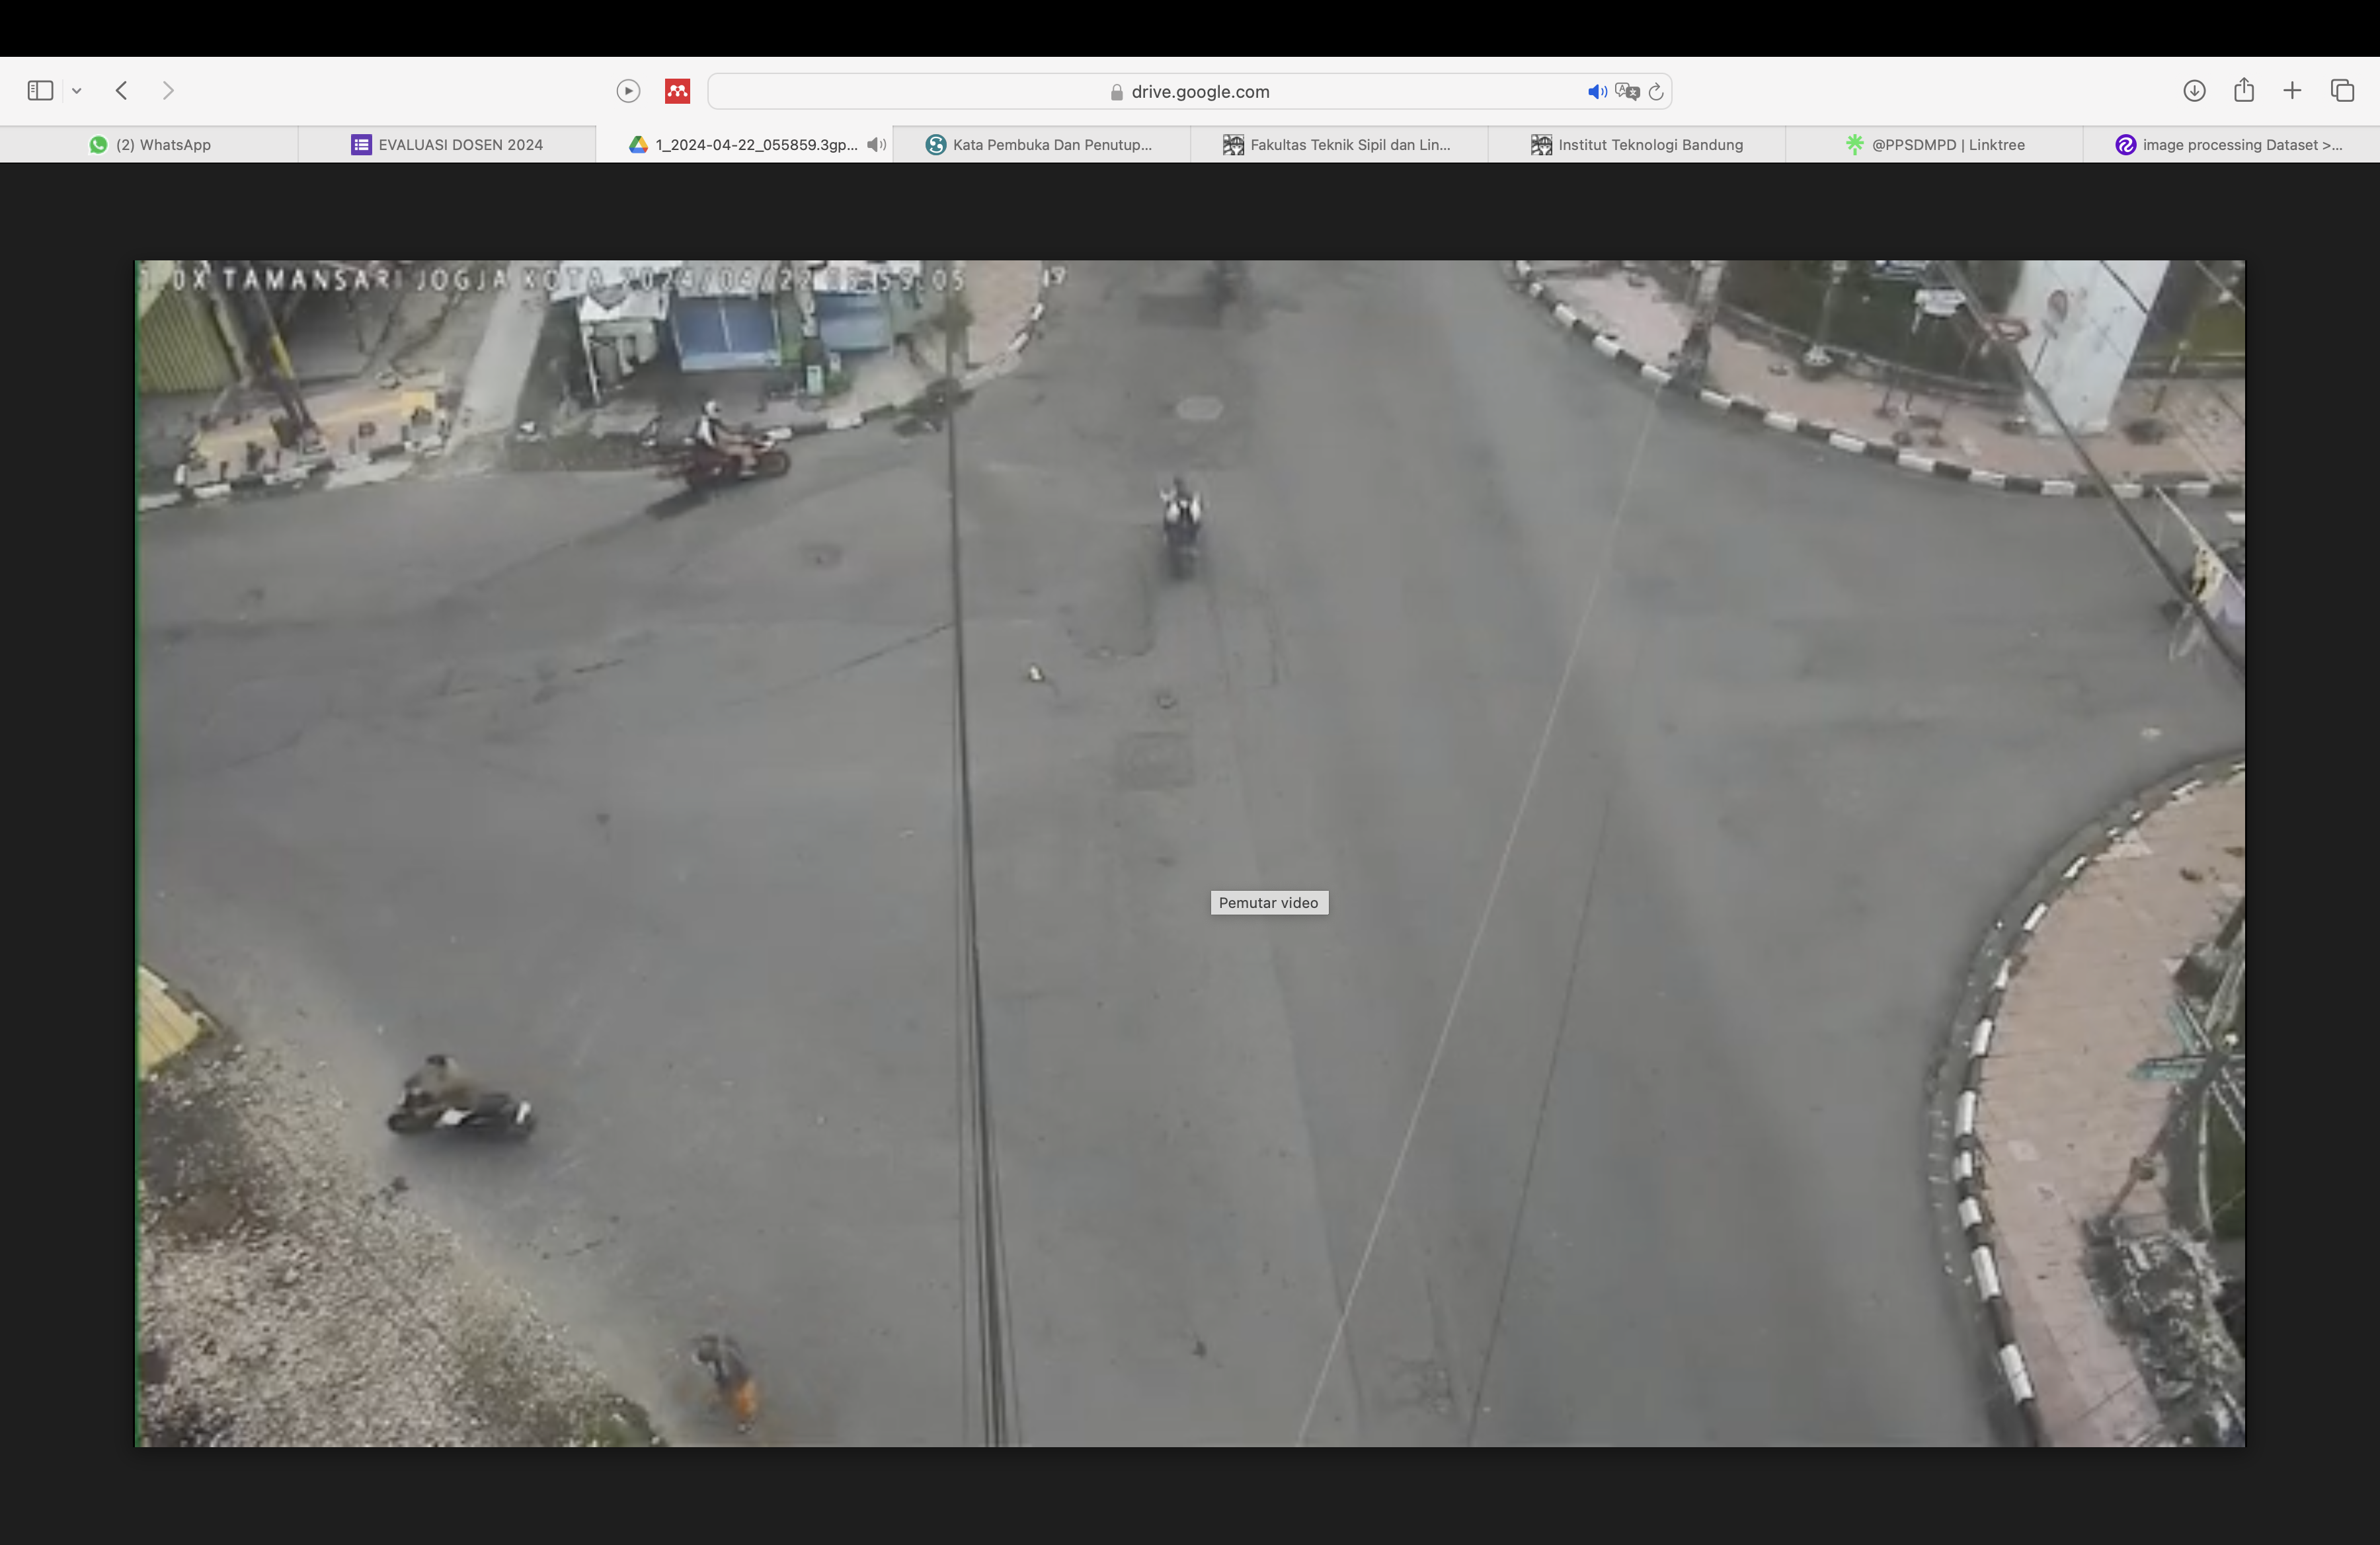Reload the drive.google.com page
The width and height of the screenshot is (2380, 1545).
click(1656, 92)
